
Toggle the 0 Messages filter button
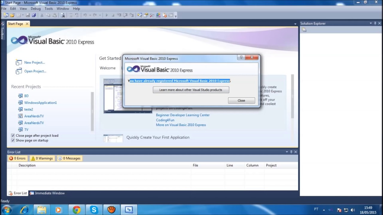pos(69,158)
